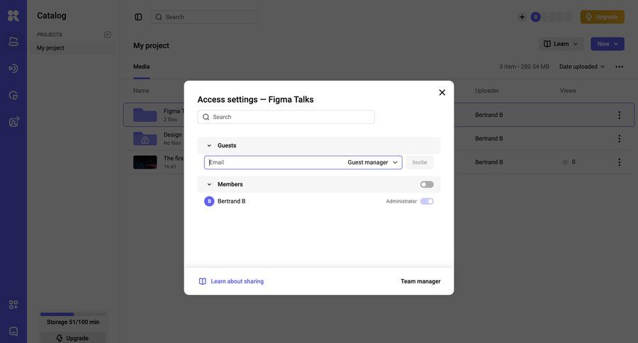Open the Learn about sharing link
This screenshot has height=343, width=638.
[237, 281]
